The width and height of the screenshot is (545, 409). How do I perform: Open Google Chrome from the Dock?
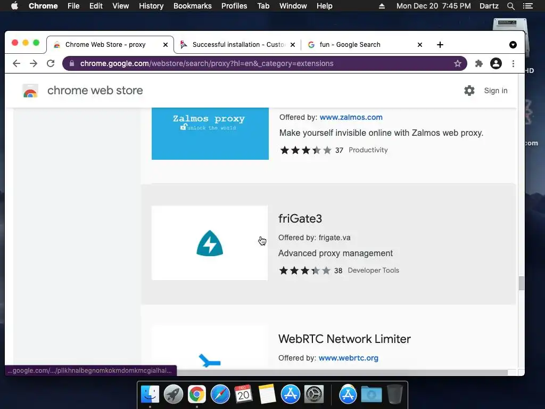pyautogui.click(x=197, y=395)
